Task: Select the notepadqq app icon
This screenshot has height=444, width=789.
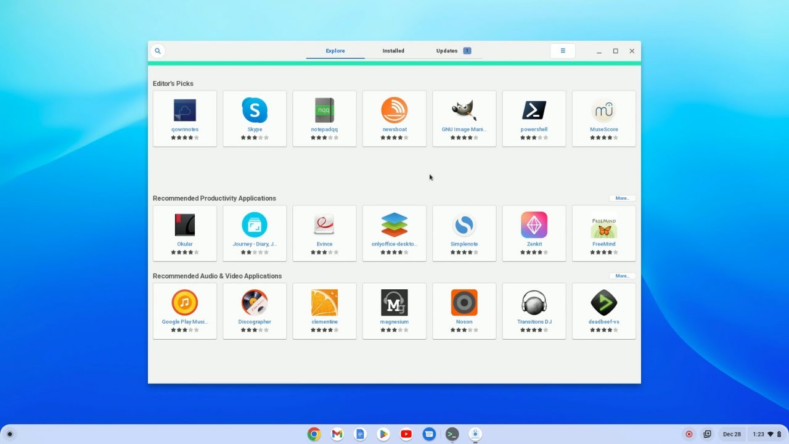Action: point(324,110)
